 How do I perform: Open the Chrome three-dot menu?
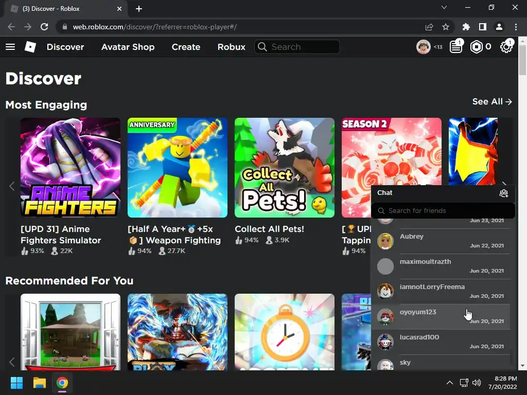point(516,27)
